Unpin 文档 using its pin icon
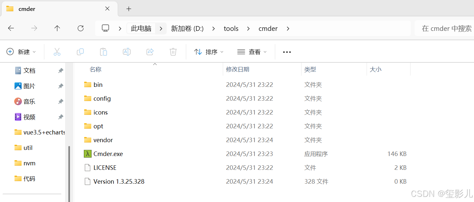This screenshot has height=202, width=474. pyautogui.click(x=61, y=70)
